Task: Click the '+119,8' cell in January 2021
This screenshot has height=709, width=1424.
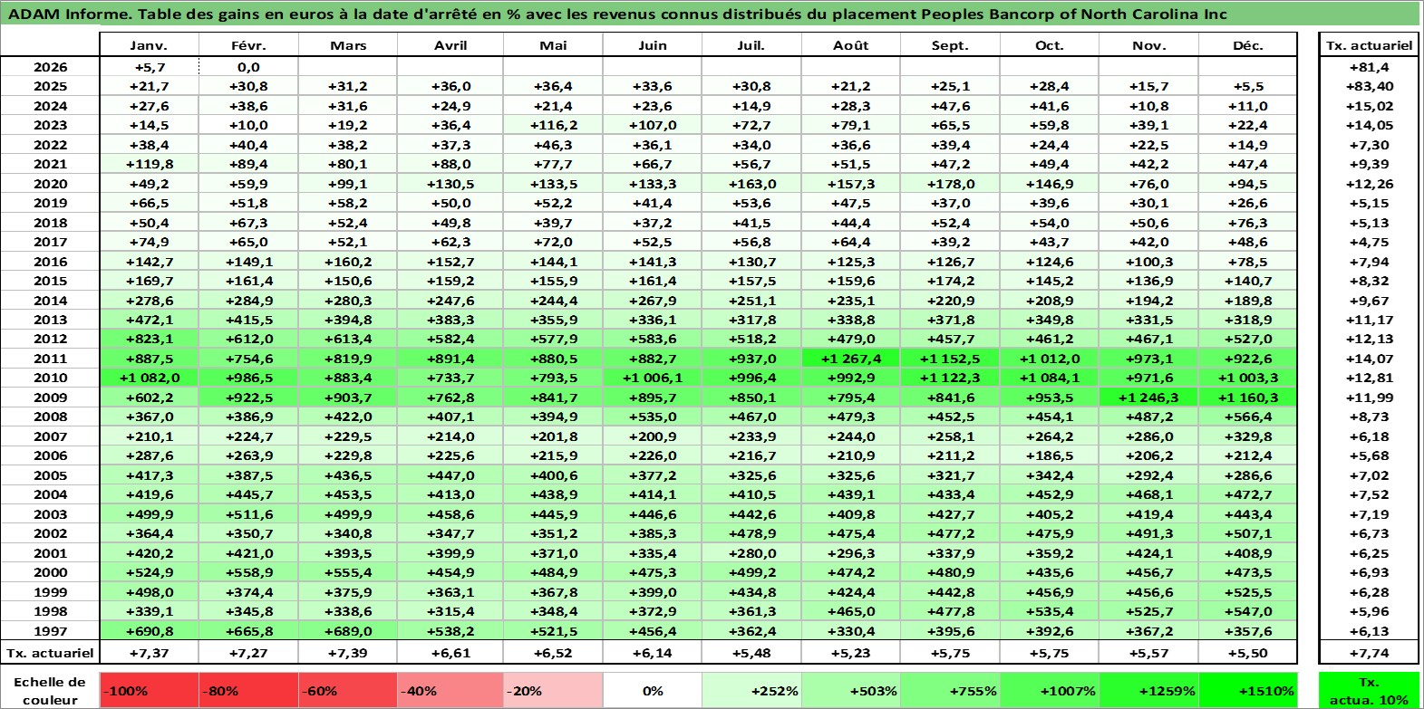Action: point(149,164)
